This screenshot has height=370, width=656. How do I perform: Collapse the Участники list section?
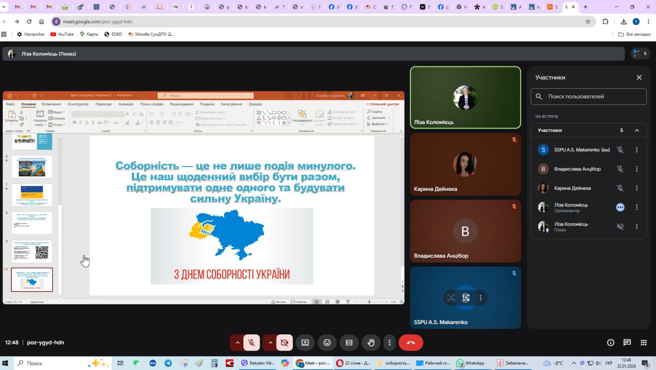pyautogui.click(x=636, y=130)
